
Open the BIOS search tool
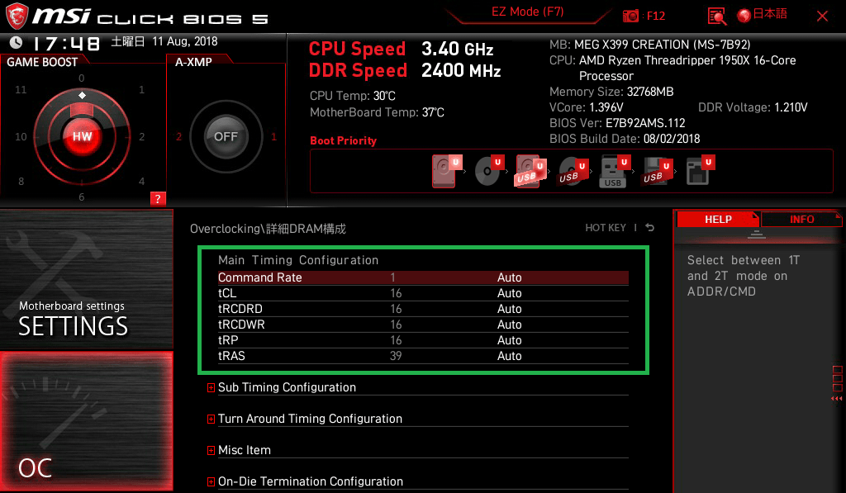pos(717,16)
